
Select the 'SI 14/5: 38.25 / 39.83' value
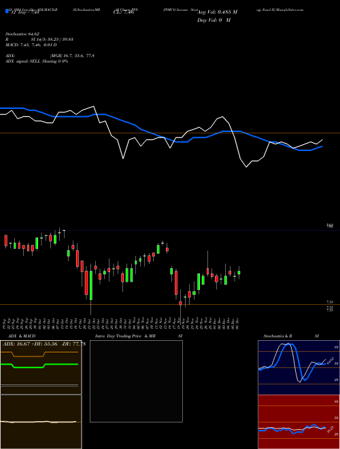click(x=52, y=39)
